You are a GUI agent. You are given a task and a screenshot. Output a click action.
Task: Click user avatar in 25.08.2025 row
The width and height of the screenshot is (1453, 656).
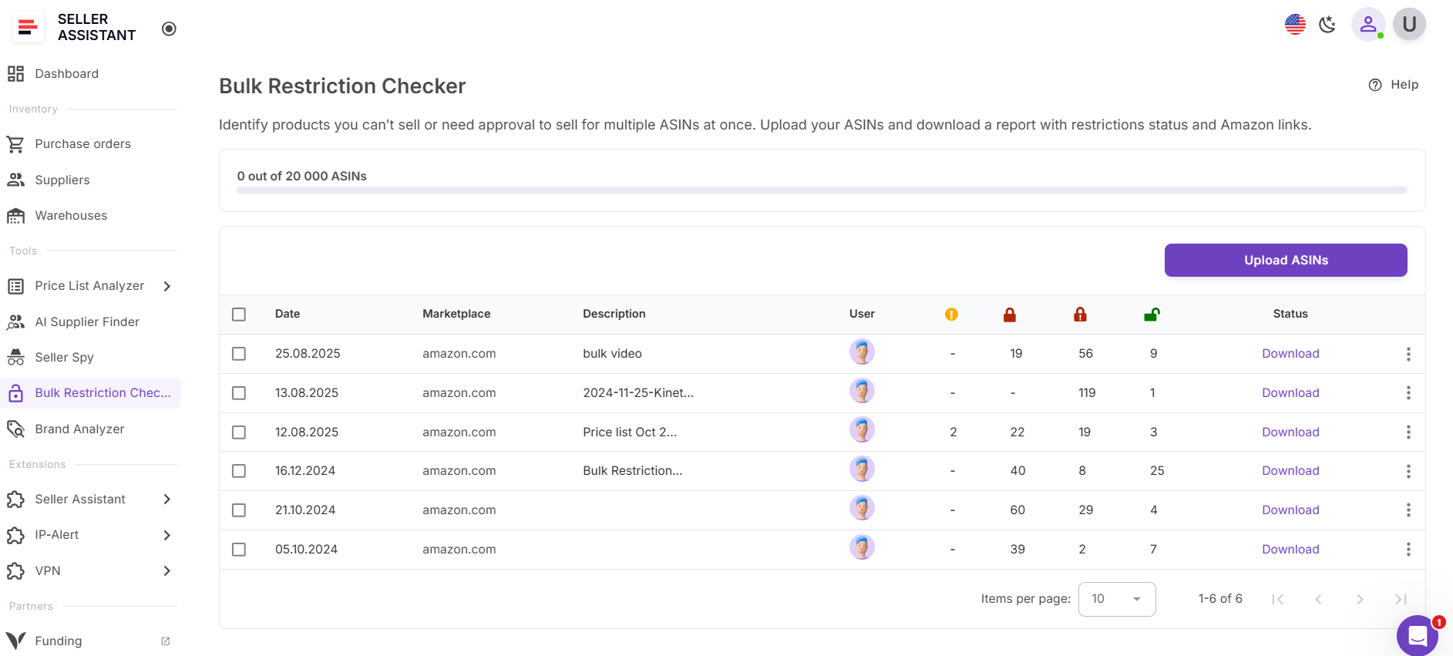(x=862, y=352)
